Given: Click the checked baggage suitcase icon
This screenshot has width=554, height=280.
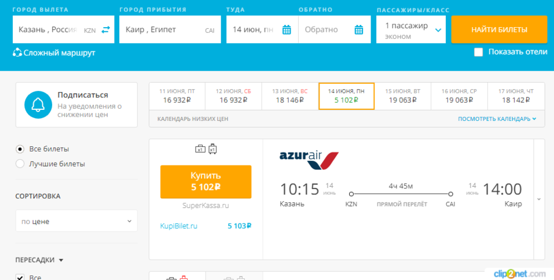Looking at the screenshot, I should click(212, 149).
